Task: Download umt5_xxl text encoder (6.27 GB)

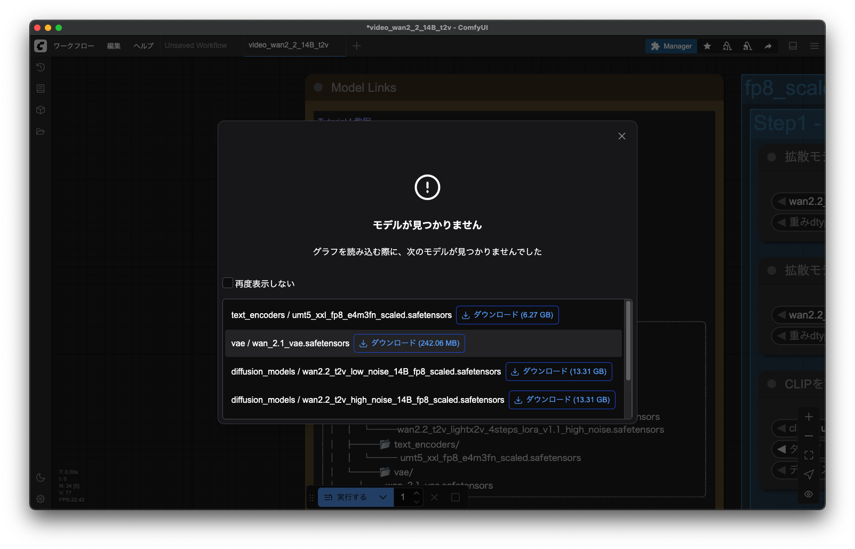Action: click(x=507, y=315)
